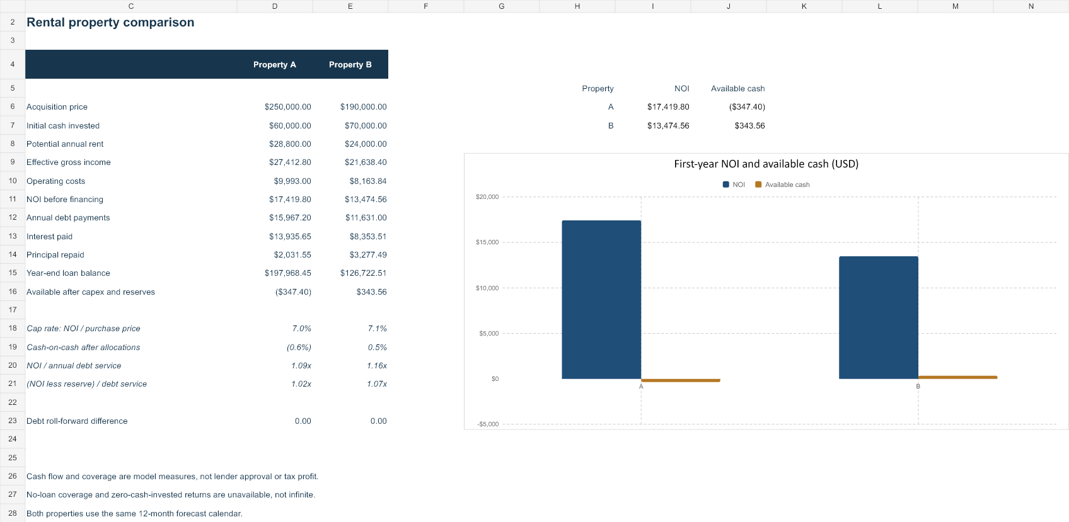Viewport: 1069px width, 522px height.
Task: Select Annual debt payments value $15,967.20
Action: pos(290,218)
